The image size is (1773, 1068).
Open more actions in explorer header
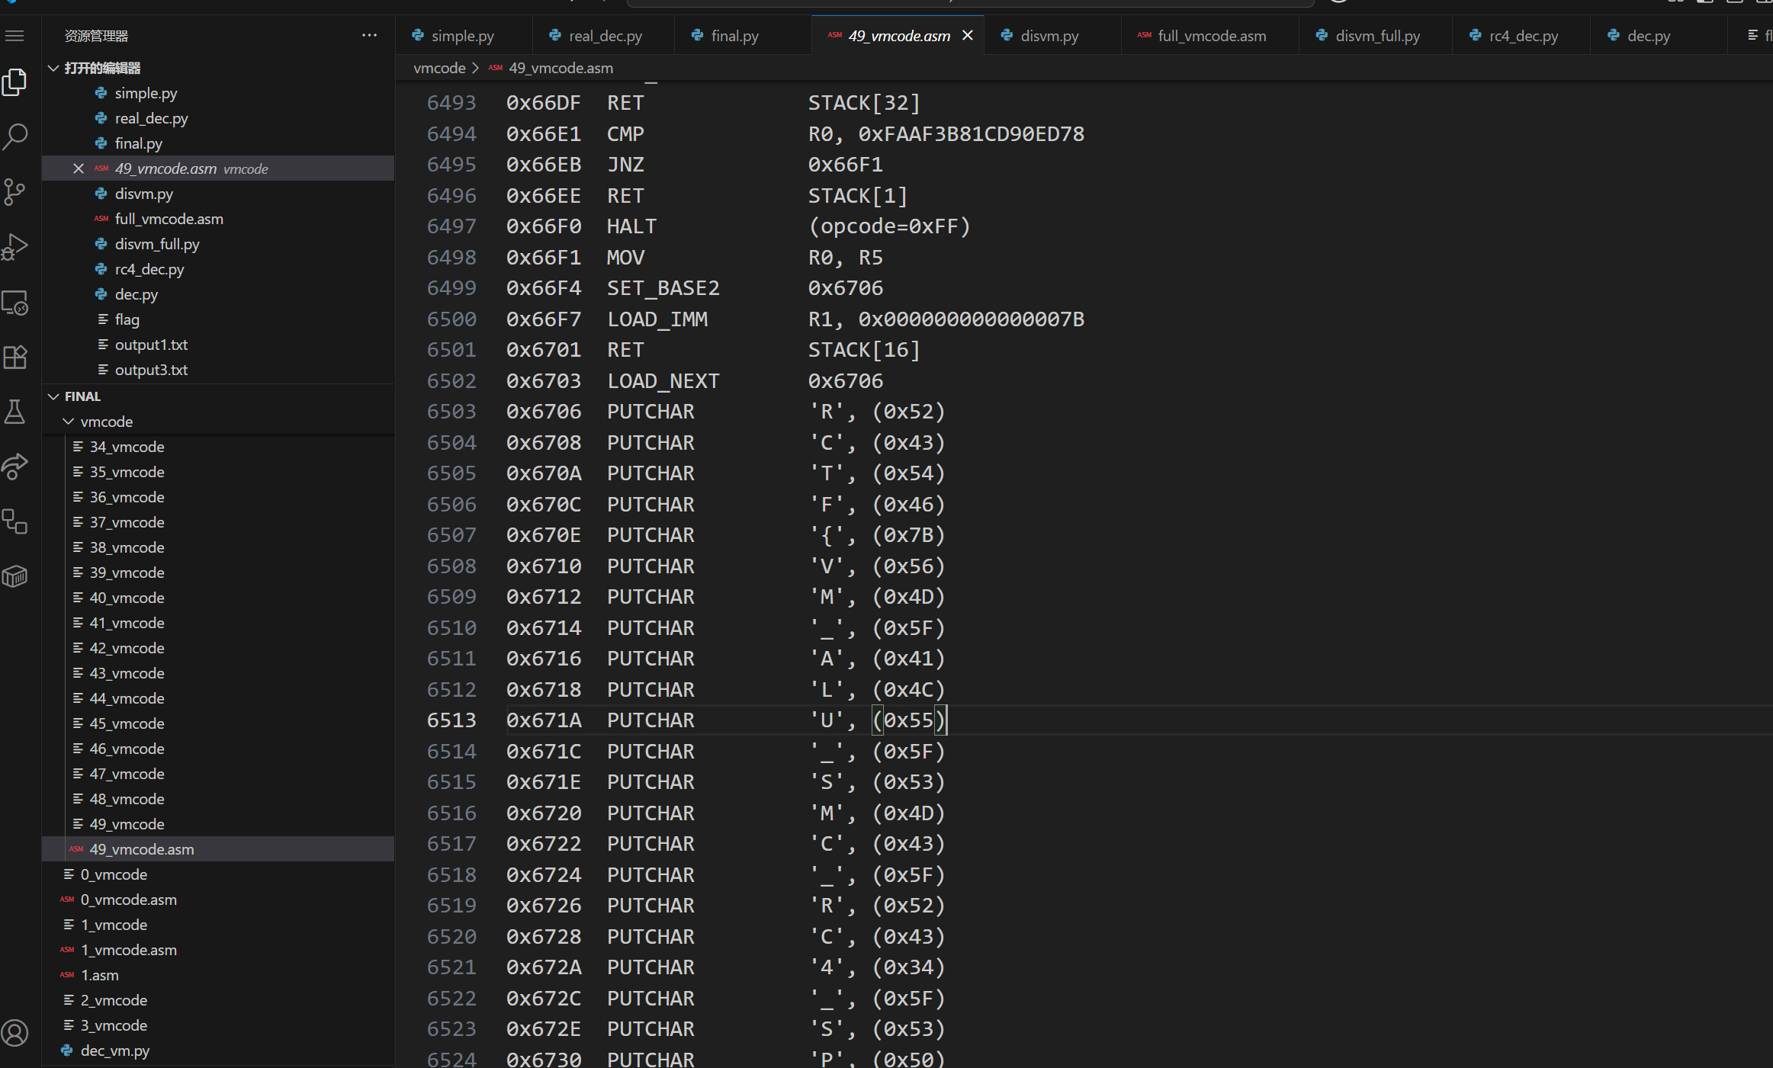point(370,36)
